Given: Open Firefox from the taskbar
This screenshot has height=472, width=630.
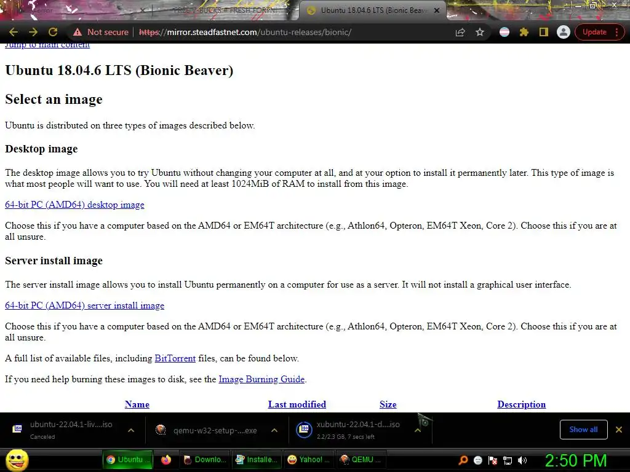Looking at the screenshot, I should click(166, 460).
